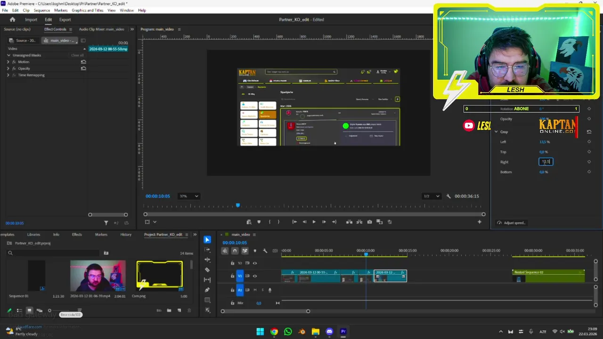Viewport: 603px width, 339px height.
Task: Click New Item icon in Project panel
Action: [179, 310]
